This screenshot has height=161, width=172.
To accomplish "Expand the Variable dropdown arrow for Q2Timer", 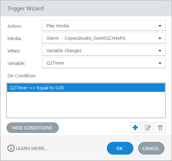I will [x=160, y=63].
